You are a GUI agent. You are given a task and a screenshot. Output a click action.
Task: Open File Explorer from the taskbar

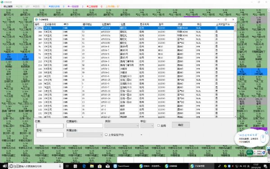[92, 166]
